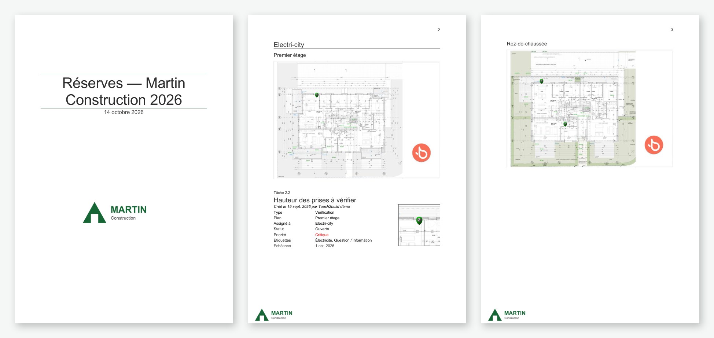This screenshot has width=714, height=338.
Task: Click the task title 'Hauteur des prises à vérifier'
Action: point(315,200)
